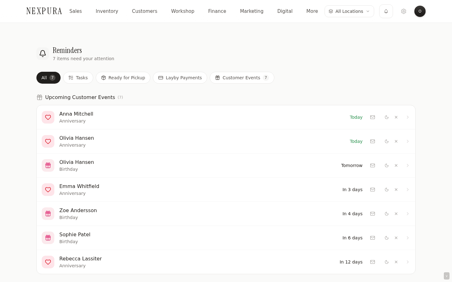
Task: Select Anna Mitchell customer name
Action: pos(76,114)
